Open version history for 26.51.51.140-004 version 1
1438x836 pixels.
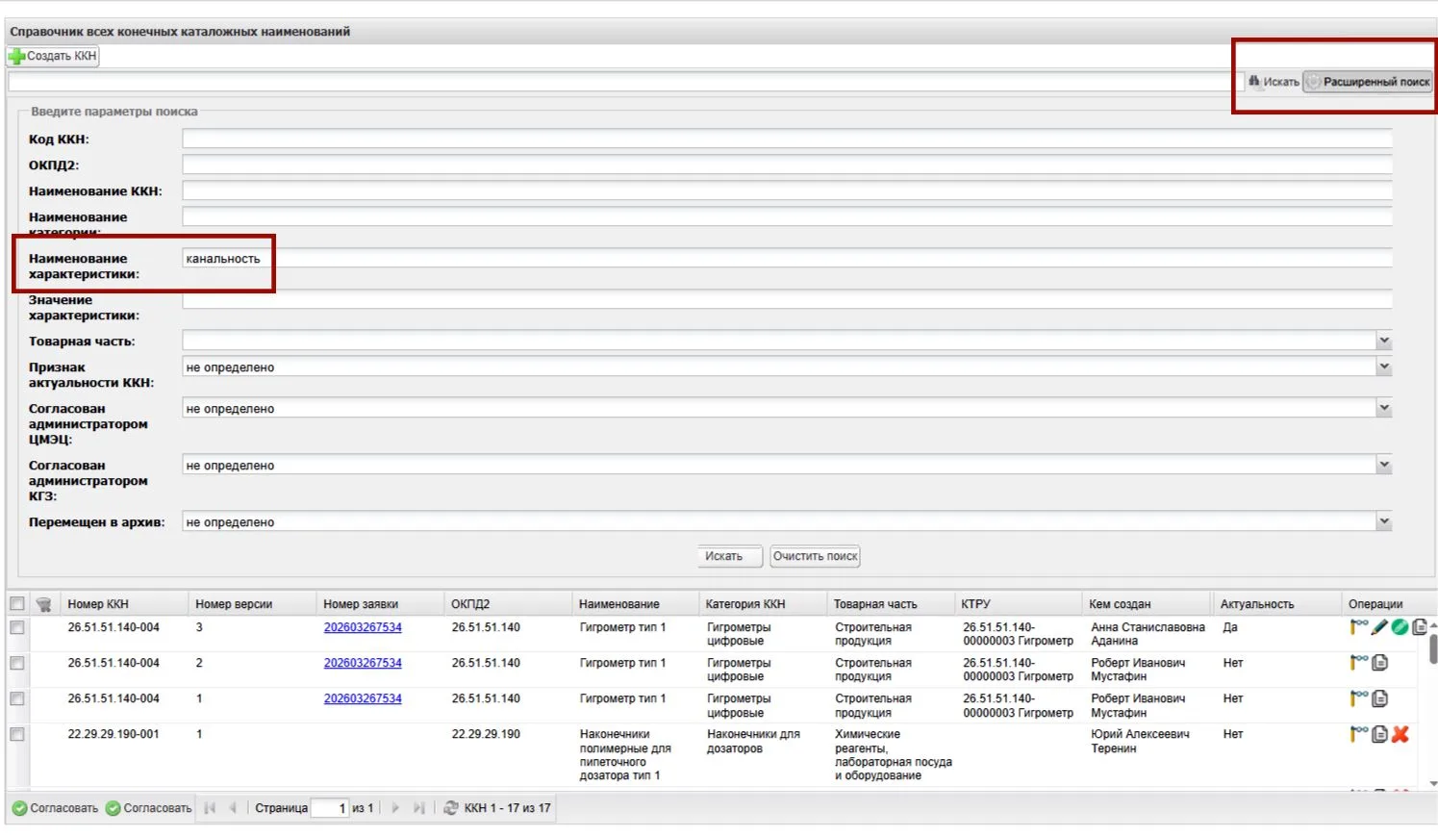pyautogui.click(x=1359, y=697)
